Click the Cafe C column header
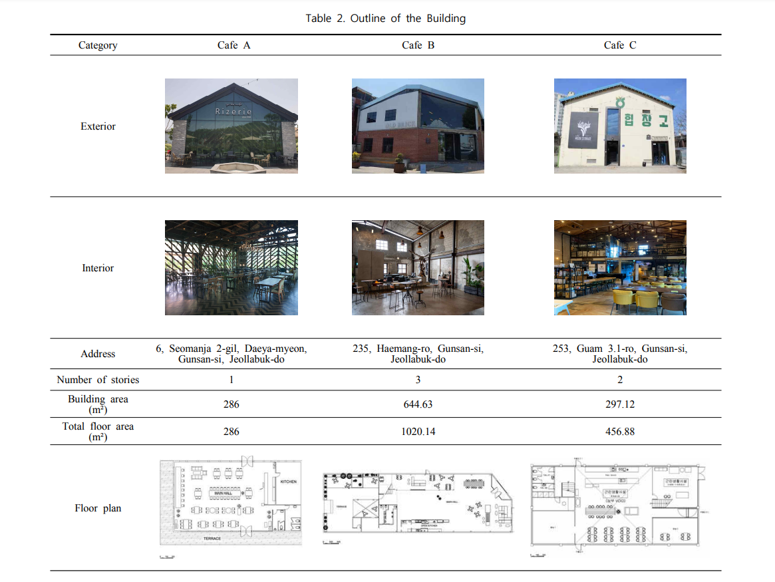This screenshot has height=582, width=775. click(x=620, y=45)
